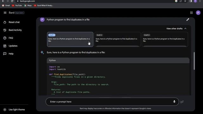The height and width of the screenshot is (114, 203).
Task: Open Chrome profile avatar in toolbar
Action: pyautogui.click(x=195, y=1)
